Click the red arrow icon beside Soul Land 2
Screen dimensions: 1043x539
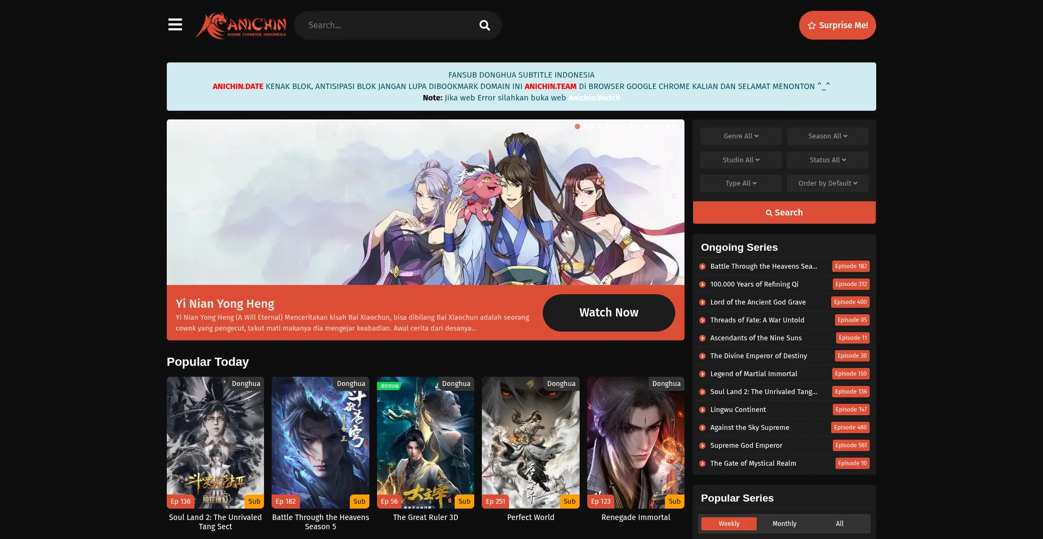click(702, 392)
